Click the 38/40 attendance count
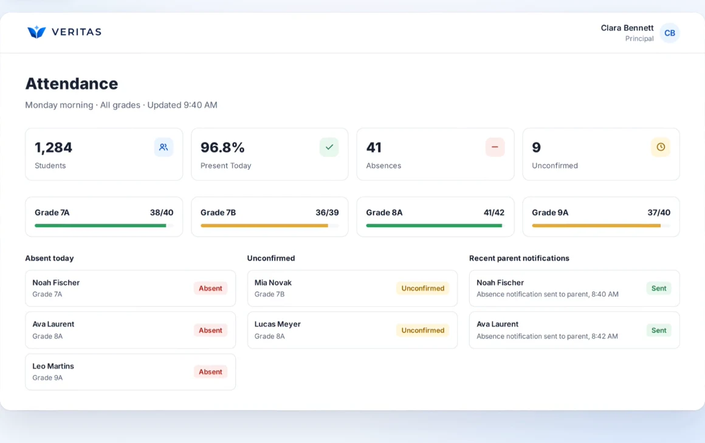Image resolution: width=705 pixels, height=443 pixels. pos(162,212)
